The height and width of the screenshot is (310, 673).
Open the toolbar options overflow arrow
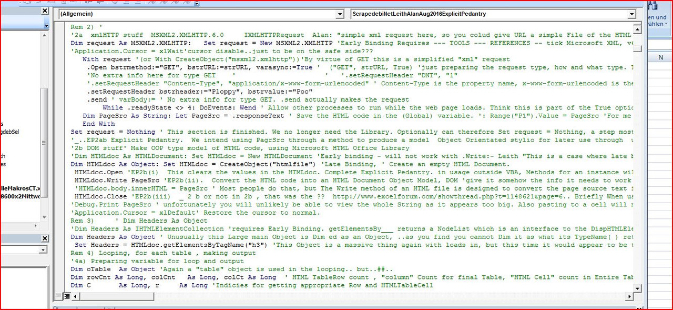[x=197, y=3]
